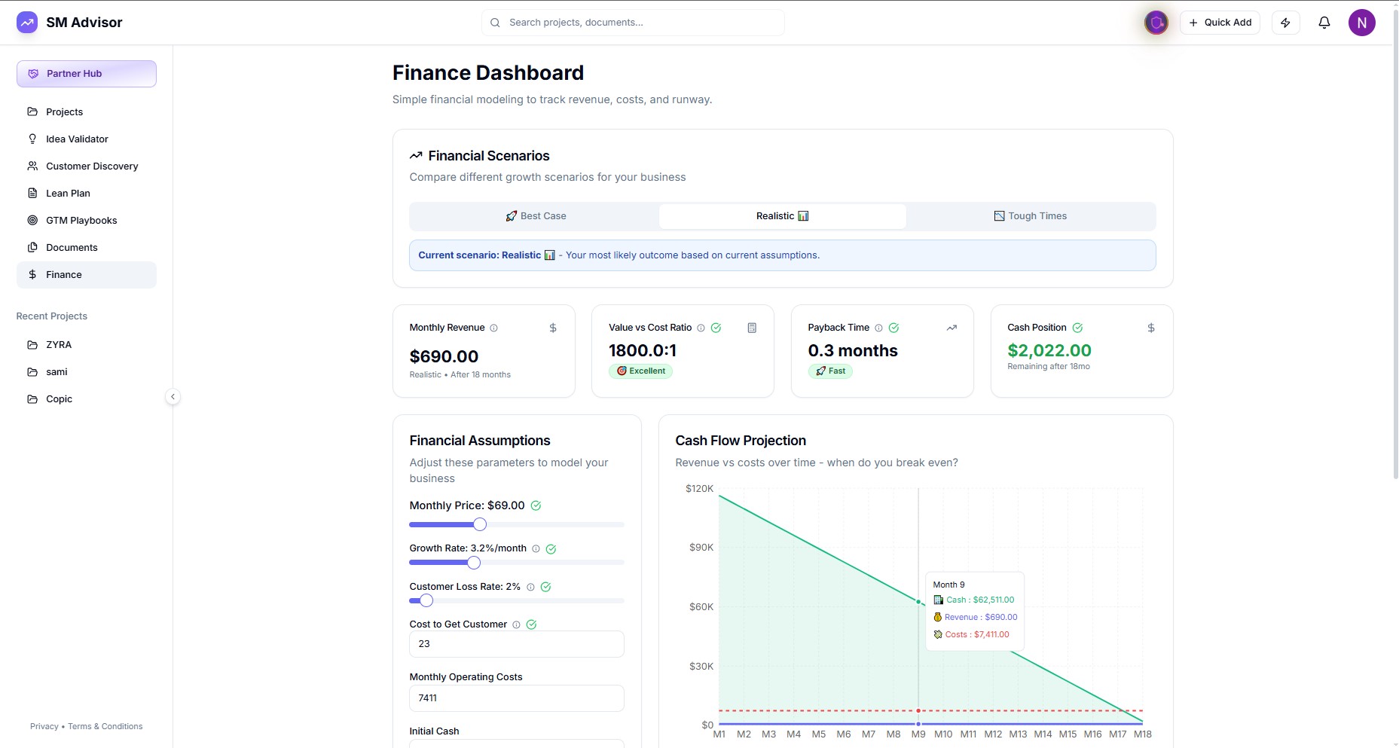Image resolution: width=1399 pixels, height=748 pixels.
Task: Collapse the sidebar with the chevron button
Action: pos(173,397)
